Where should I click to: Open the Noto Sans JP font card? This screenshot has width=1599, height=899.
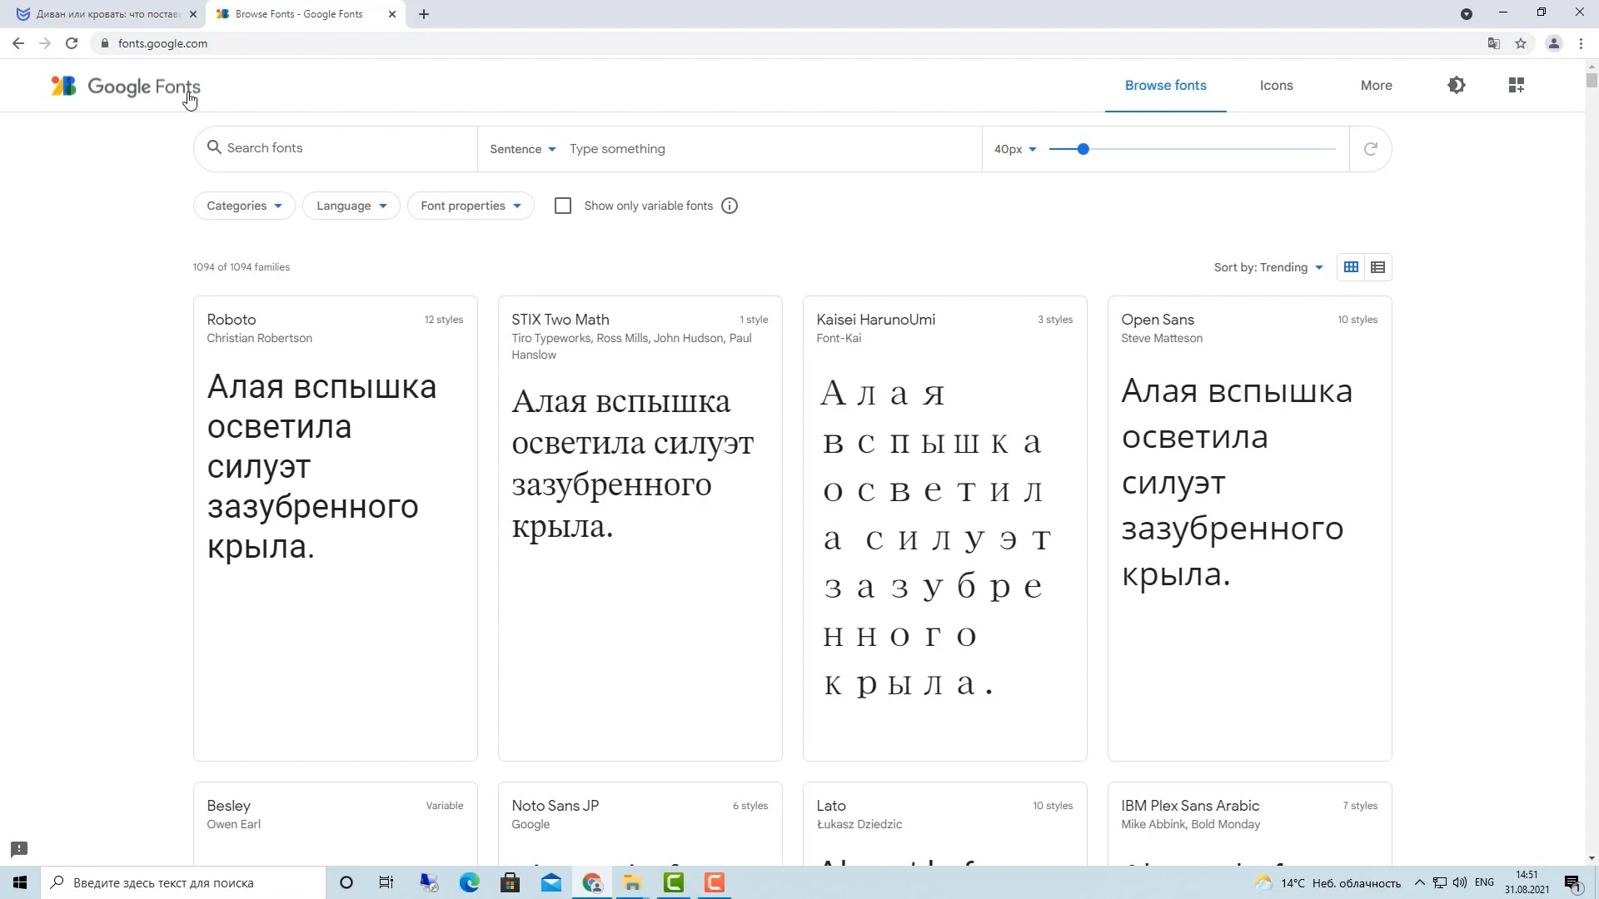click(640, 823)
